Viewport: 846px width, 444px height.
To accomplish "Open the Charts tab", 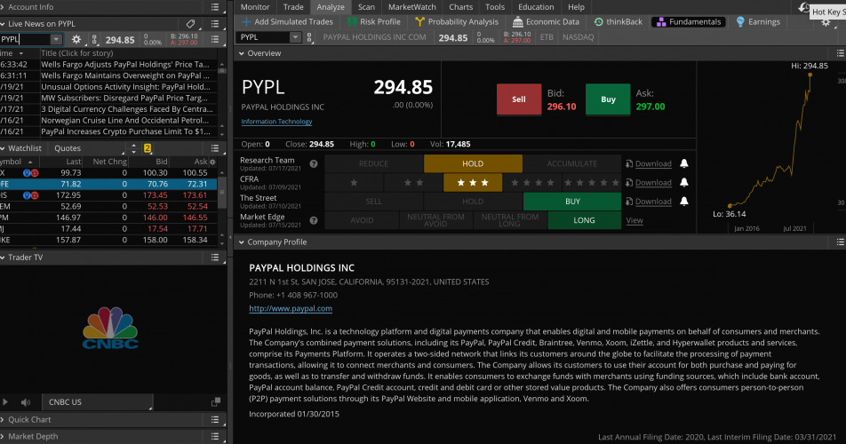I will click(460, 7).
